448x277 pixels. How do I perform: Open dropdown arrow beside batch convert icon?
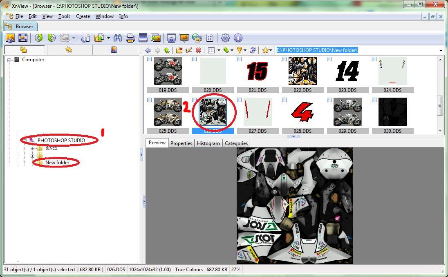click(x=74, y=38)
